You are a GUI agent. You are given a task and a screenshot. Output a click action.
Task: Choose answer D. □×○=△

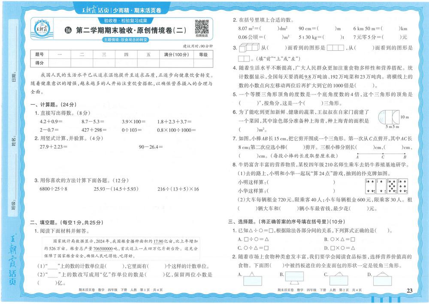tap(339, 248)
